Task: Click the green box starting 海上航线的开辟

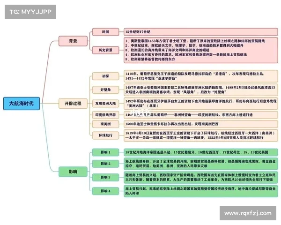Action: (x=201, y=164)
